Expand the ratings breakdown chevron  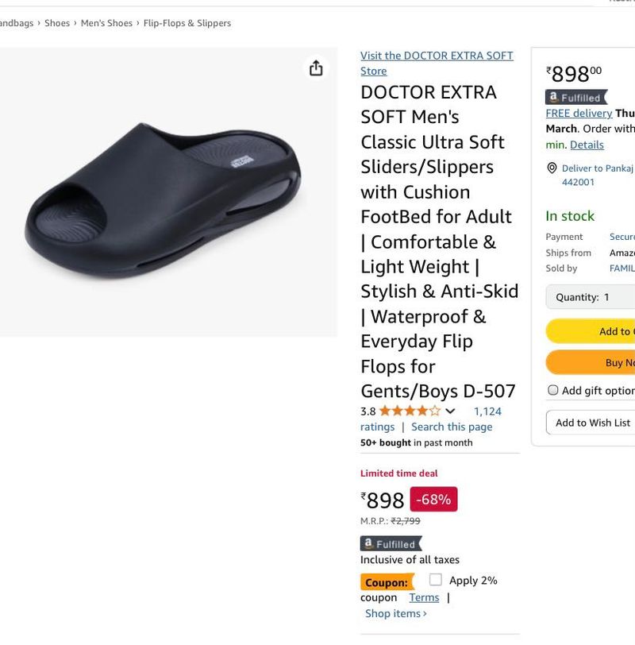point(451,411)
